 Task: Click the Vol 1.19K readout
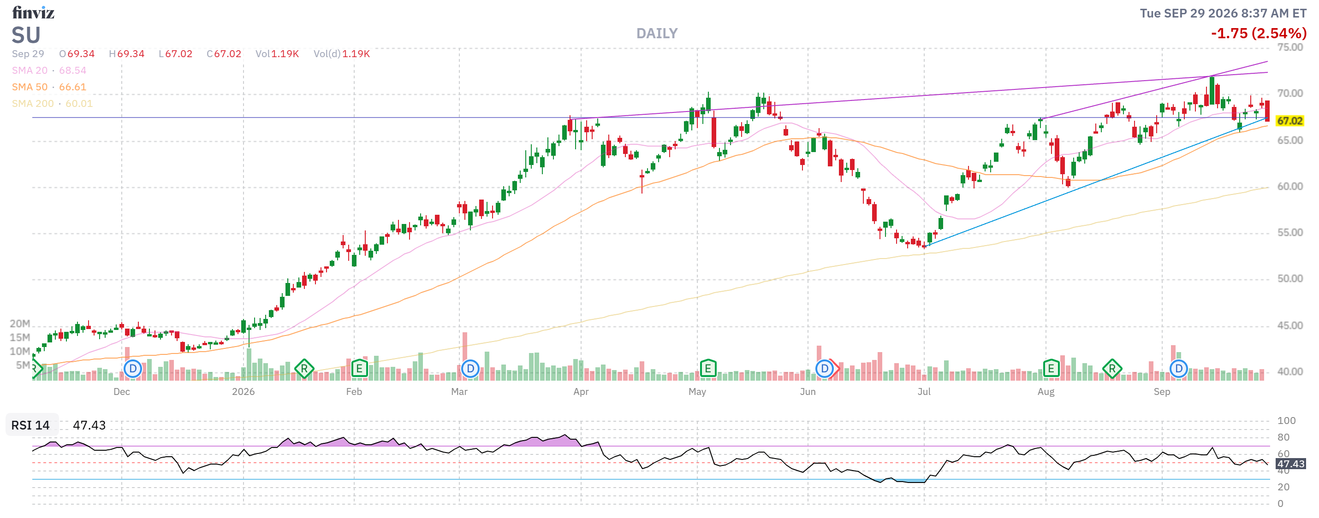point(277,54)
